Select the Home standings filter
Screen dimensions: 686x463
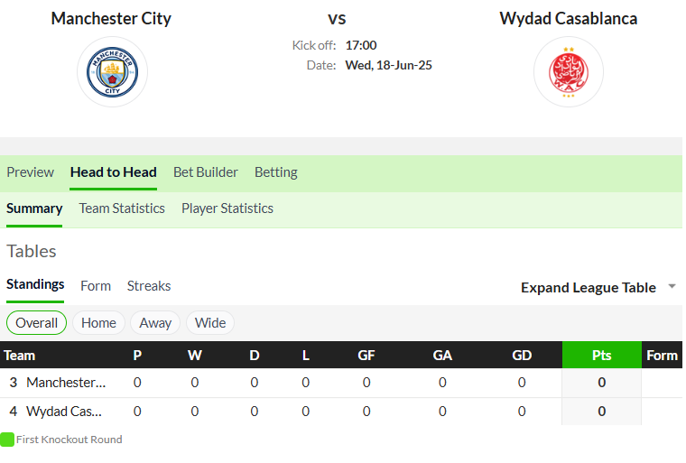[99, 323]
